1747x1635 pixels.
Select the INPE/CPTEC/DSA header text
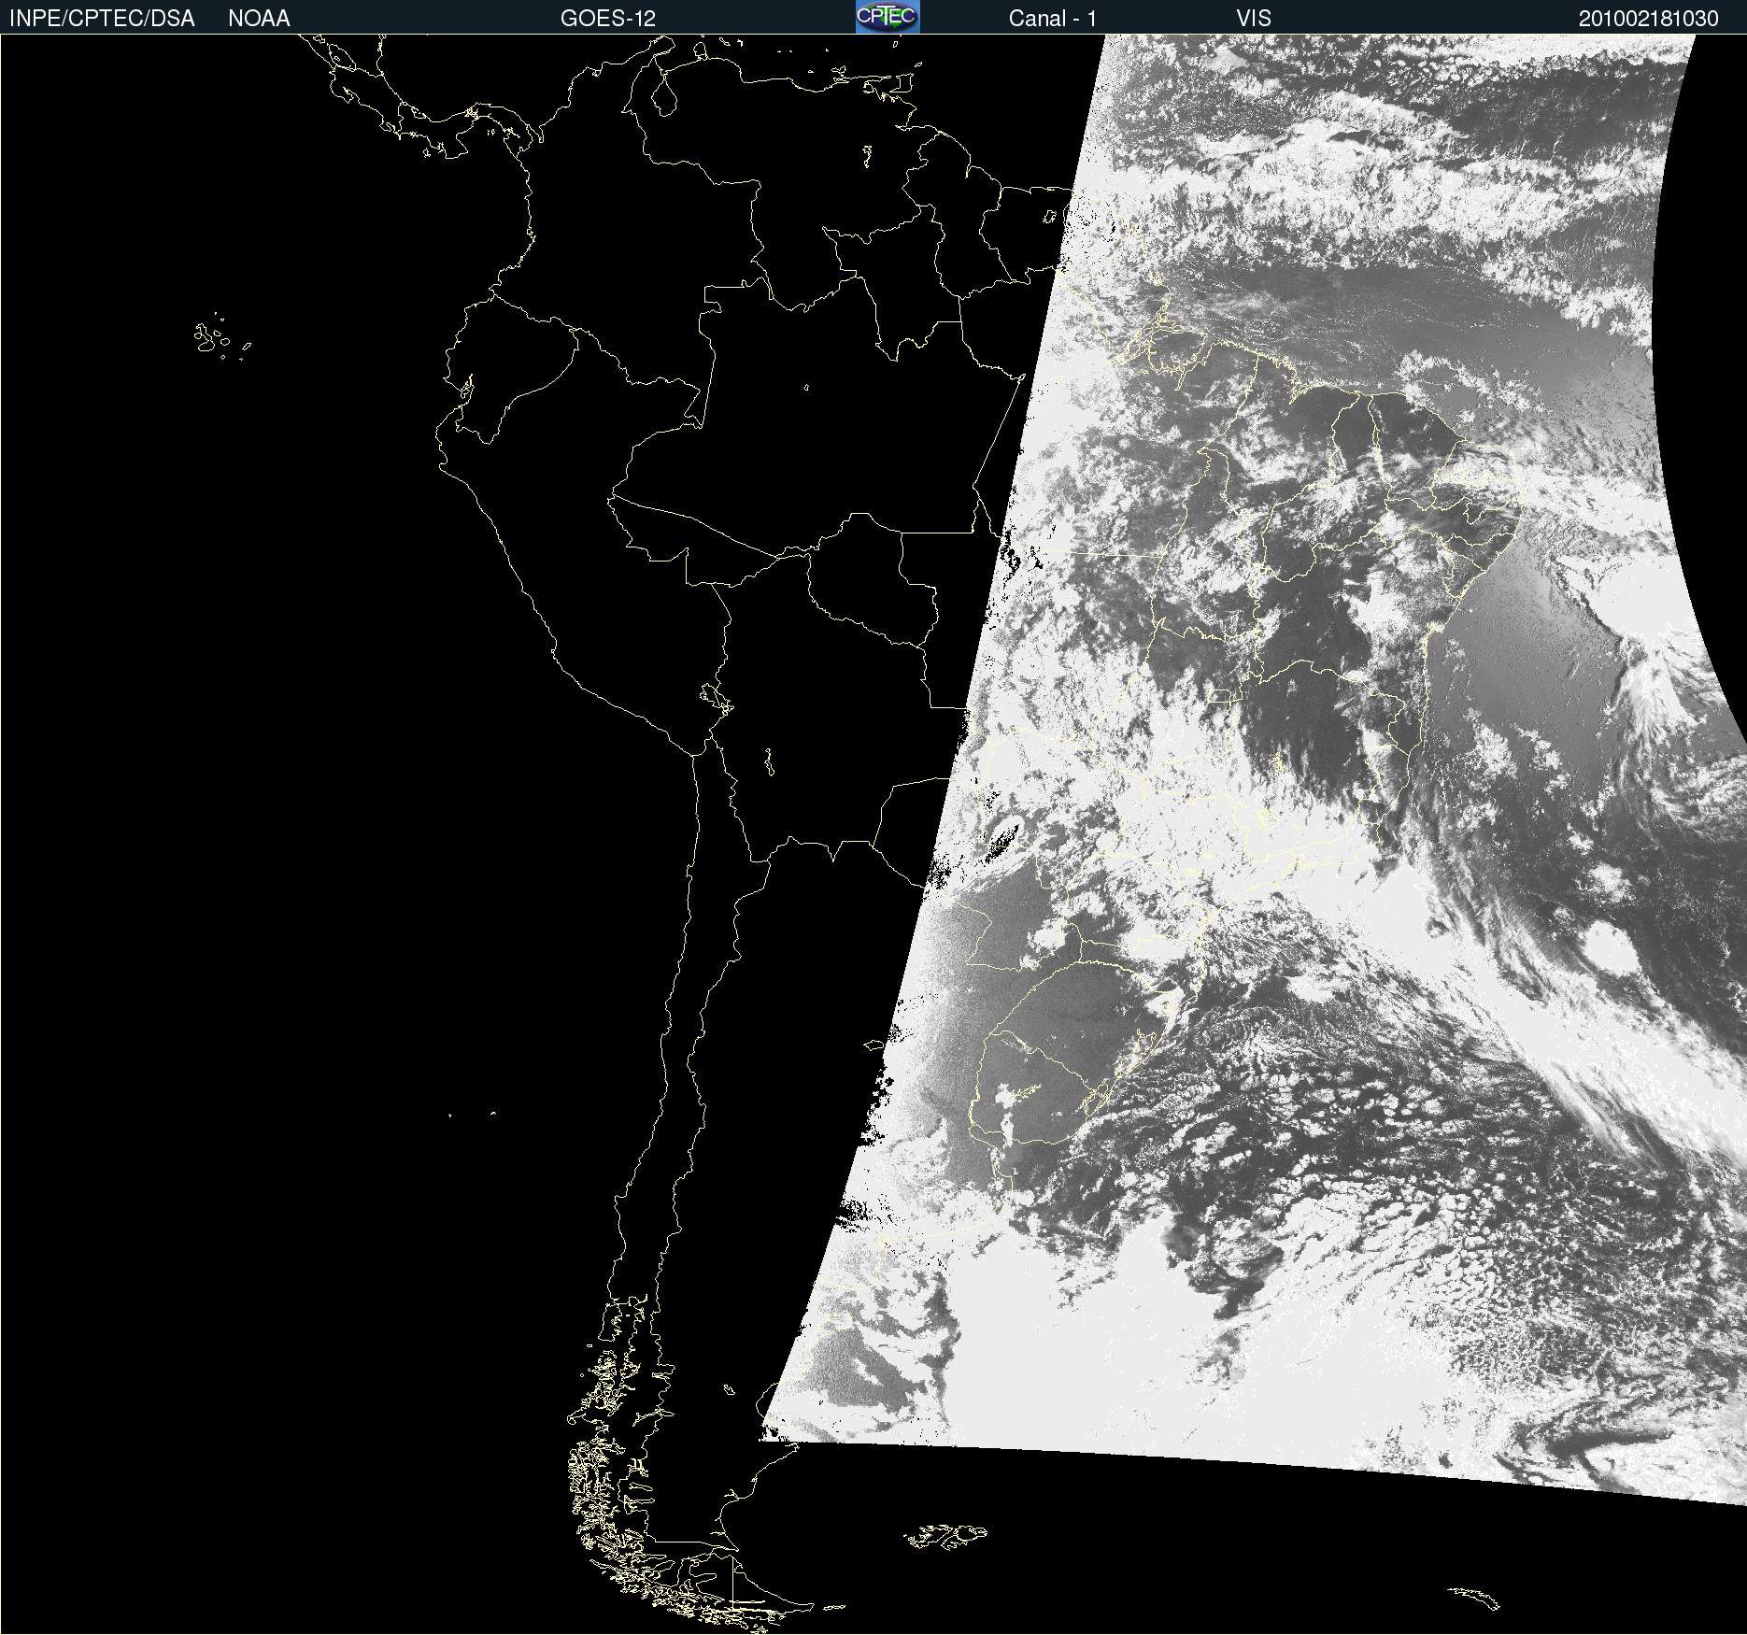tap(102, 19)
